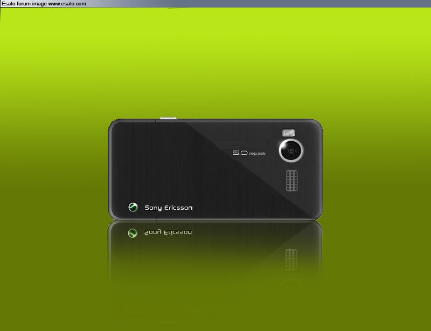431x331 pixels.
Task: Click the camera flash above the lens
Action: click(x=289, y=132)
